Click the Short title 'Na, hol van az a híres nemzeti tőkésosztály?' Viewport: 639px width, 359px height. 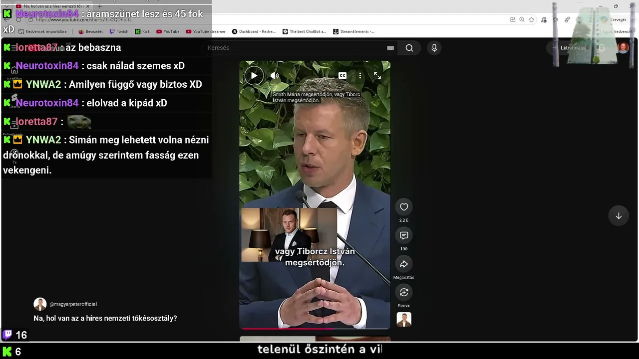pos(105,318)
